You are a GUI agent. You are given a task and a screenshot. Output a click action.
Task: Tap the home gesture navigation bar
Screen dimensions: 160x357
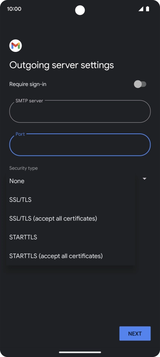[x=80, y=352]
